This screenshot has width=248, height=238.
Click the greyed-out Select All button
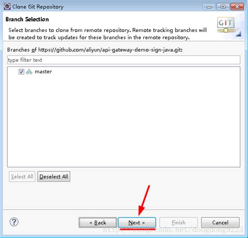pyautogui.click(x=22, y=177)
